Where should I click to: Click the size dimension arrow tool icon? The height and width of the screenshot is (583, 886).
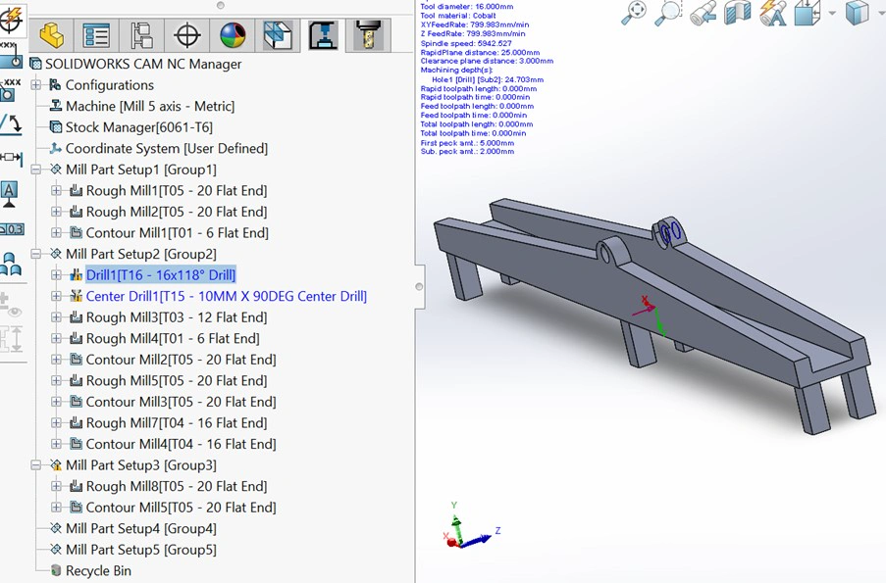11,158
